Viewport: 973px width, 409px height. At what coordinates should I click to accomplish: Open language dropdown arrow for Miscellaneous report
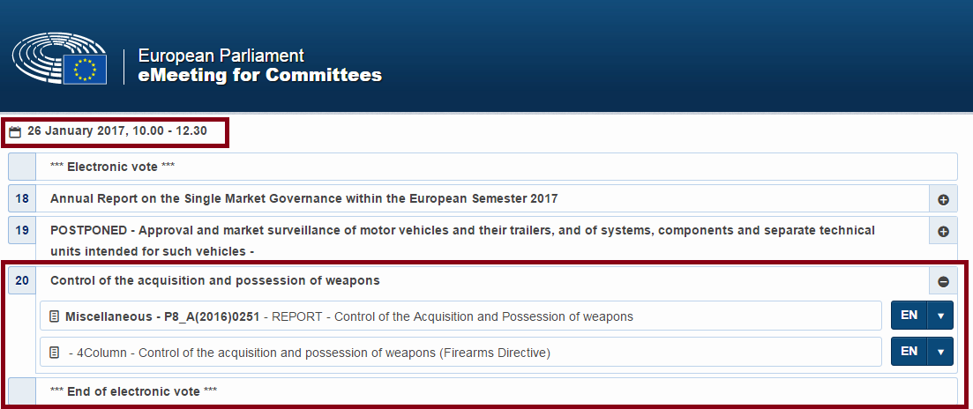coord(940,316)
